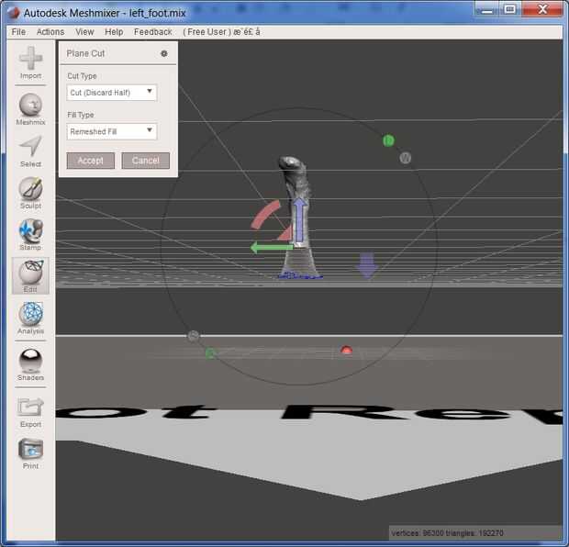This screenshot has width=569, height=547.
Task: Expand the Fill Type dropdown
Action: tap(112, 131)
